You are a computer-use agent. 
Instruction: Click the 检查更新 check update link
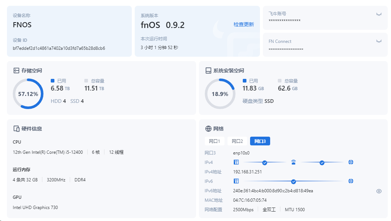[244, 25]
